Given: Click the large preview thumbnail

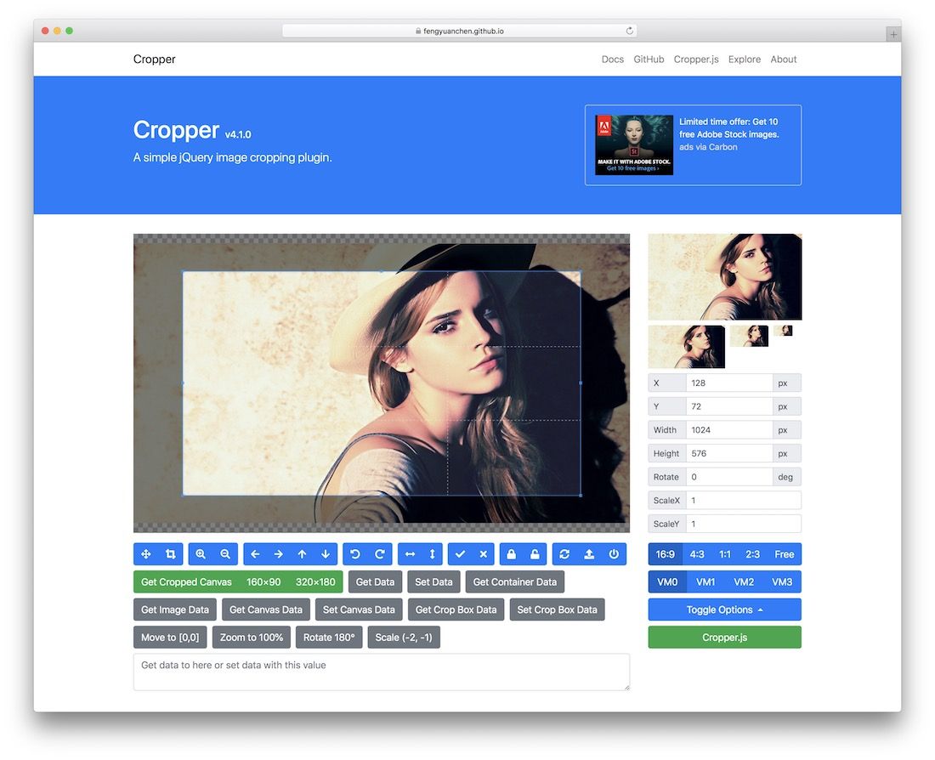Looking at the screenshot, I should click(725, 277).
